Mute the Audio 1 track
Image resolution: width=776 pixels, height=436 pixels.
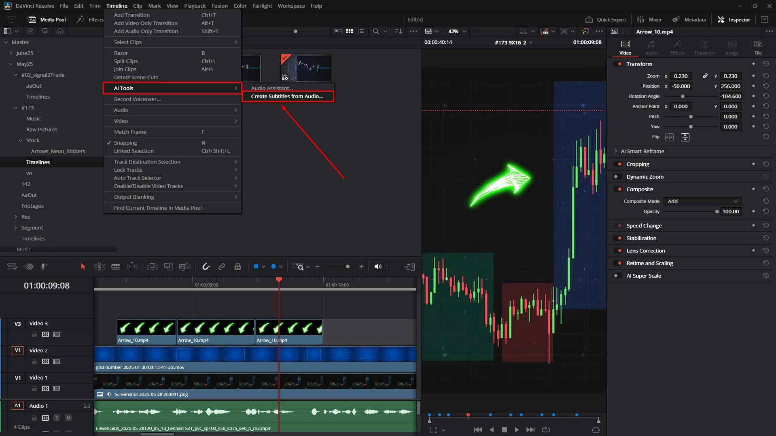(x=68, y=418)
